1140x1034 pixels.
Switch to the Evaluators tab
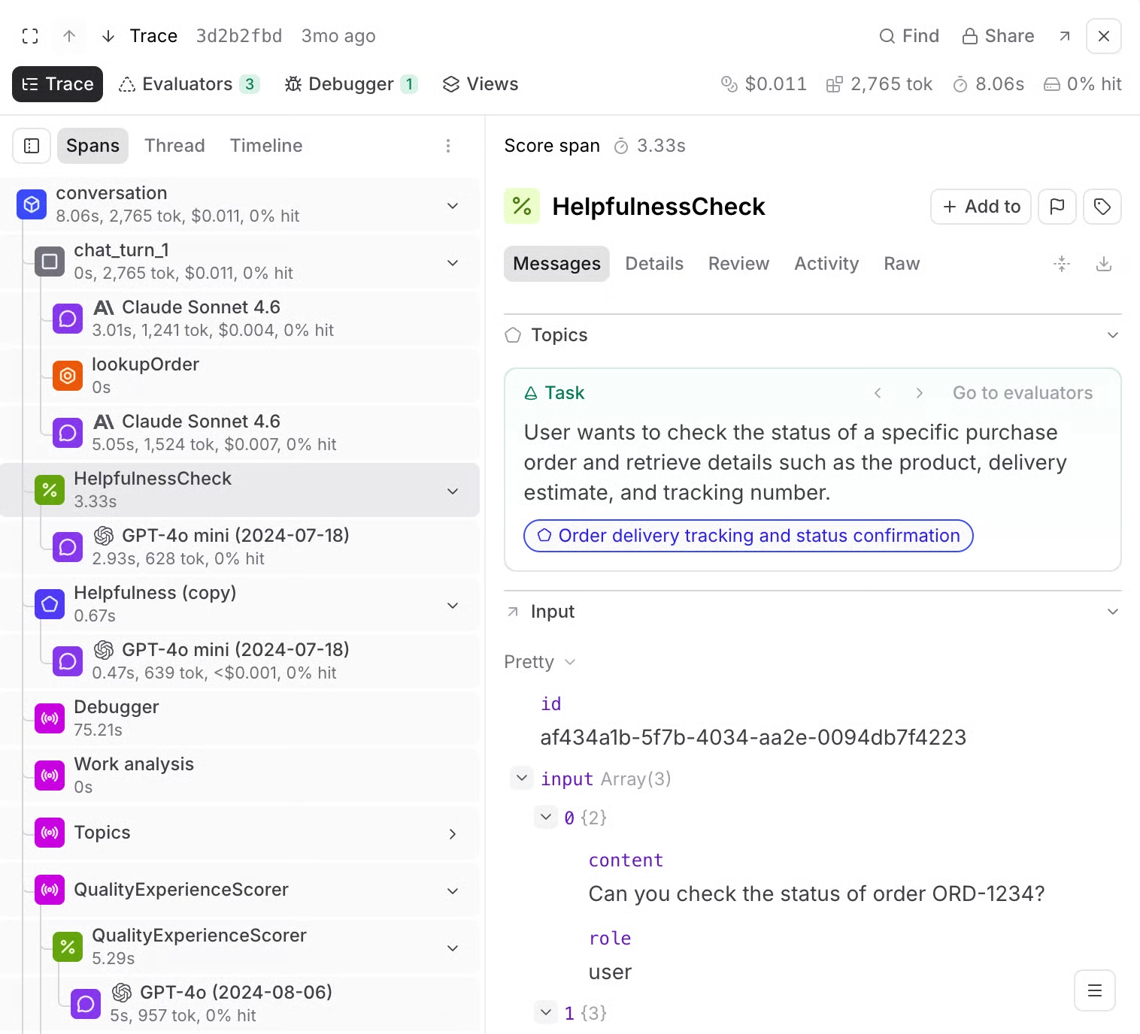coord(189,84)
